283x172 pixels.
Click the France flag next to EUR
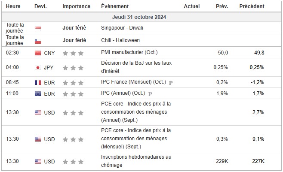coord(37,82)
